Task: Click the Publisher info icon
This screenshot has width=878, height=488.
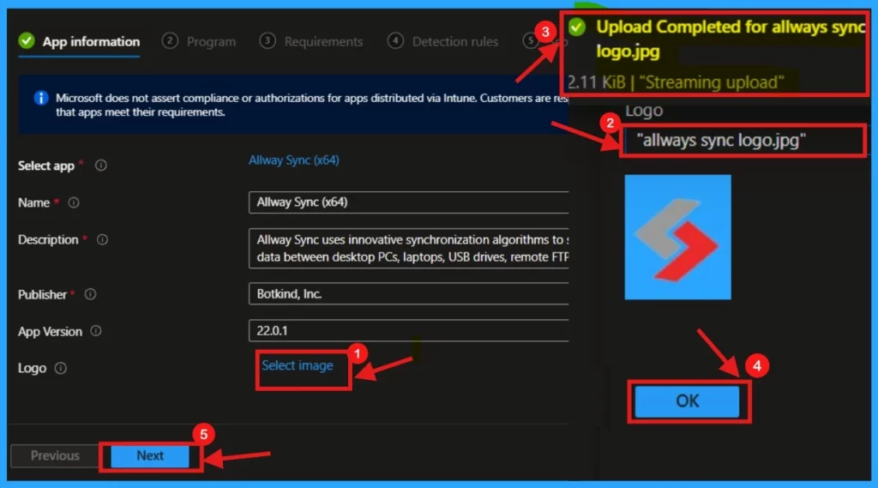Action: point(90,294)
